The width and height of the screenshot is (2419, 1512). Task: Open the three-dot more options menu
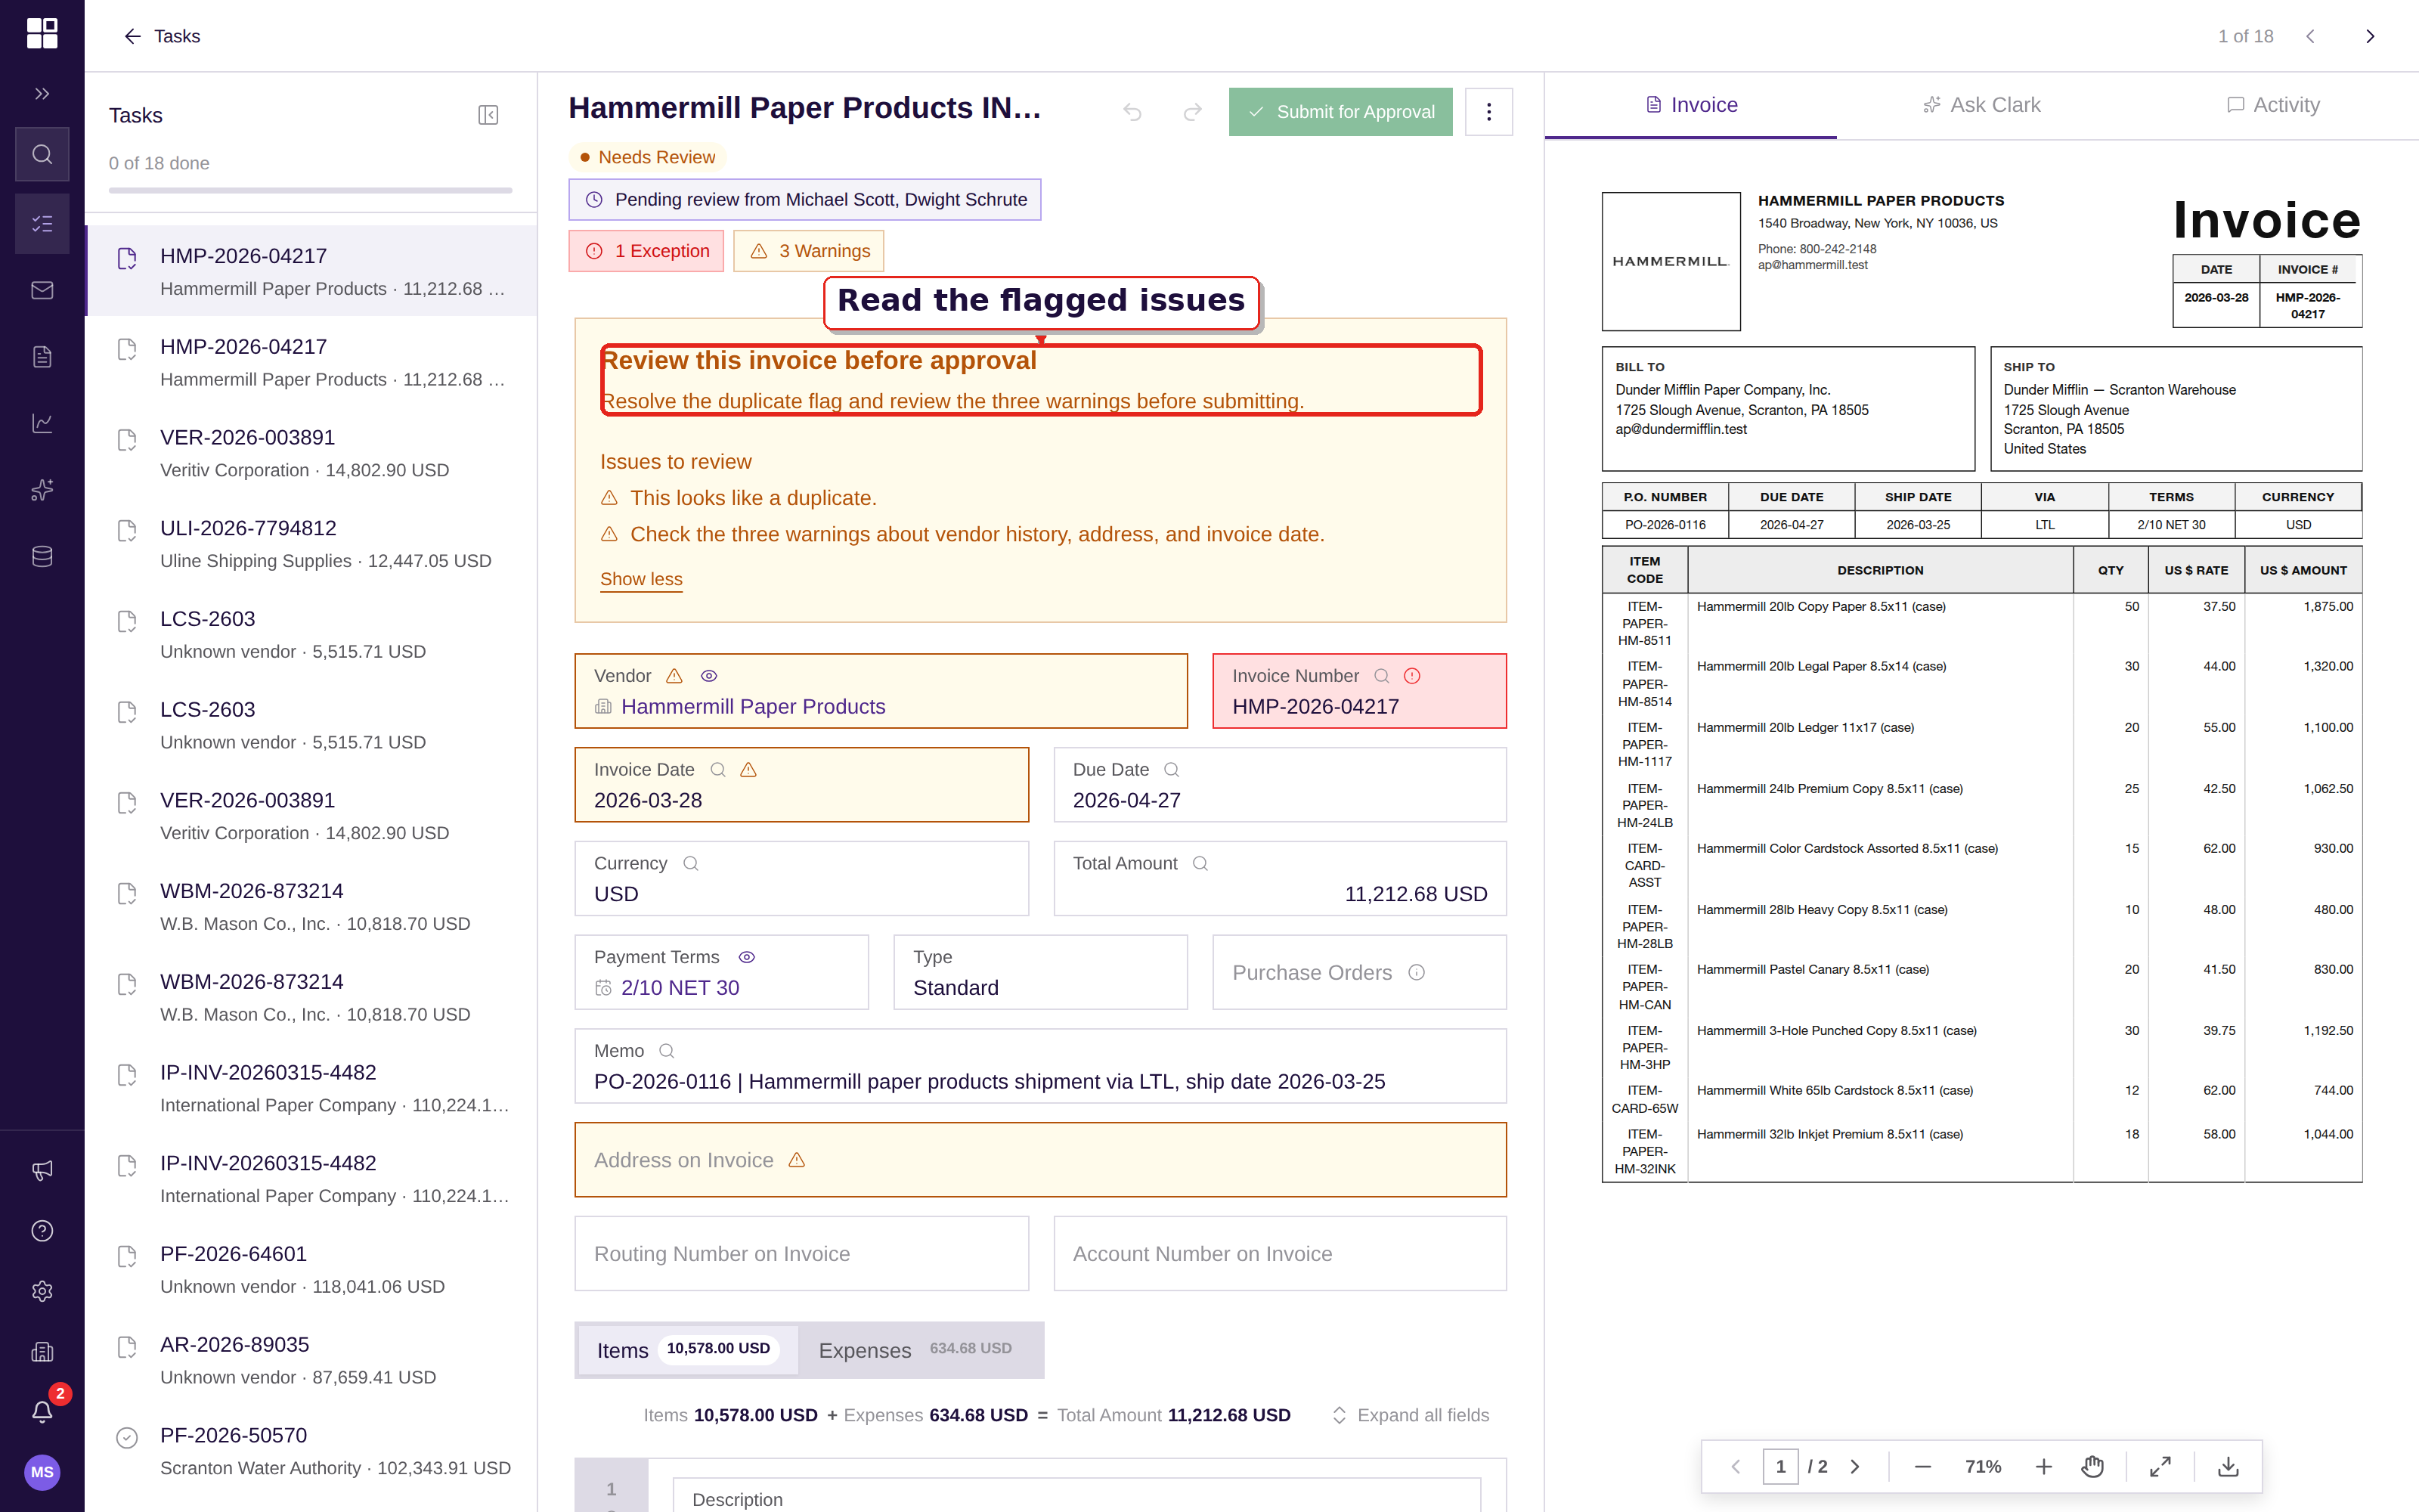[1488, 112]
